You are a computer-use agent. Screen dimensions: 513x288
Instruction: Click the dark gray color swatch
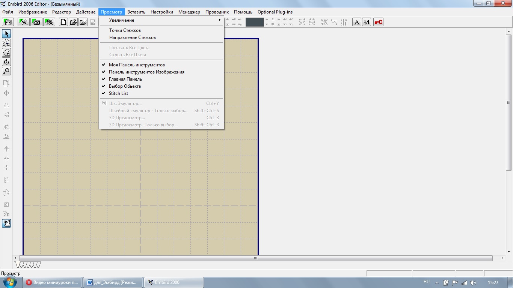point(255,22)
